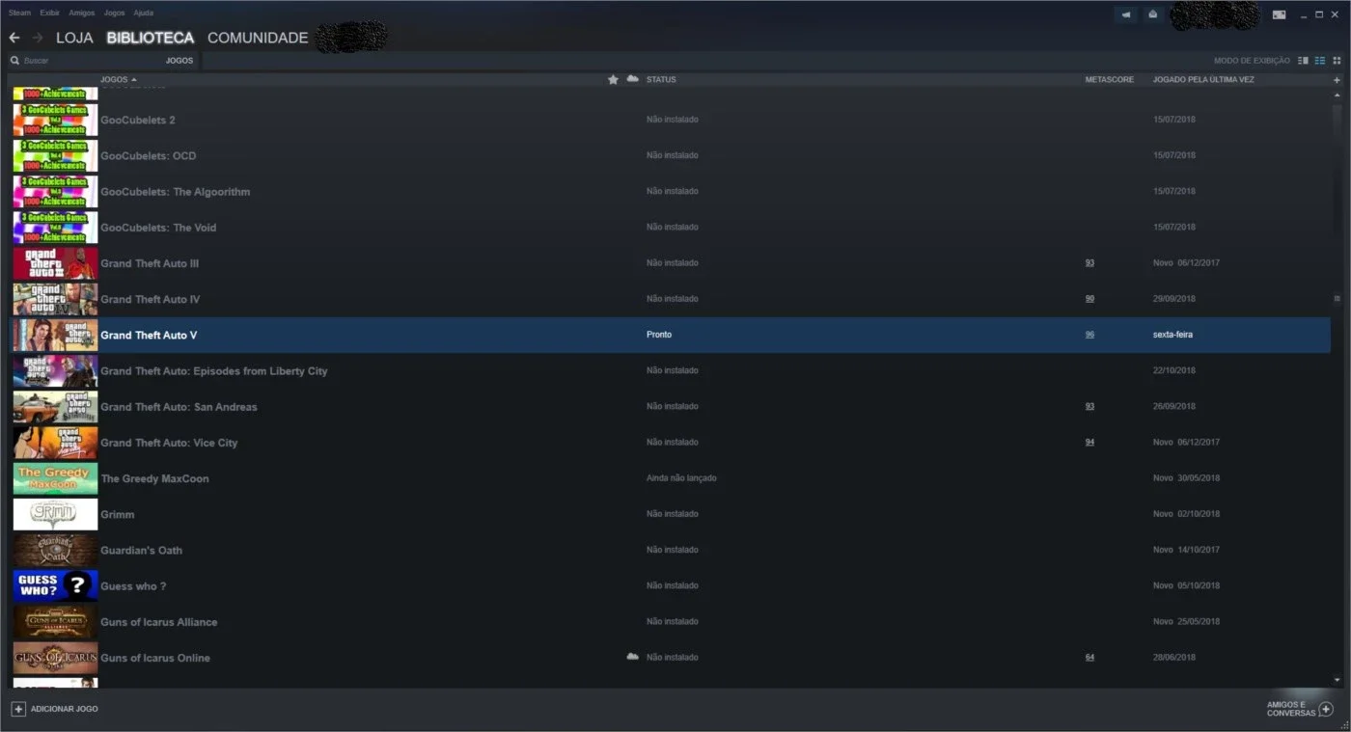Open Metascore 90 link for GTA IV
This screenshot has width=1351, height=732.
point(1089,298)
